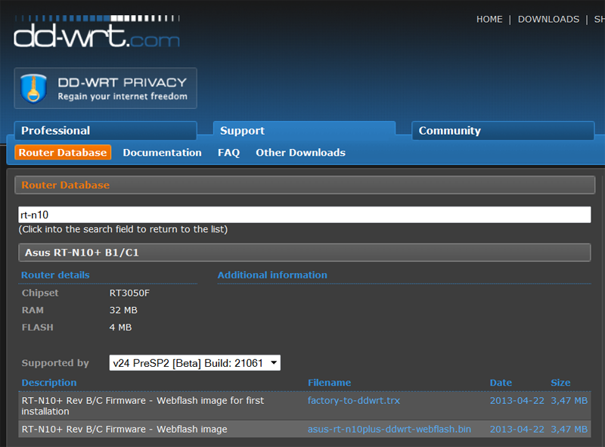Image resolution: width=605 pixels, height=447 pixels.
Task: Click the Asus RT-N10+ B1/C1 header bar
Action: tap(305, 253)
